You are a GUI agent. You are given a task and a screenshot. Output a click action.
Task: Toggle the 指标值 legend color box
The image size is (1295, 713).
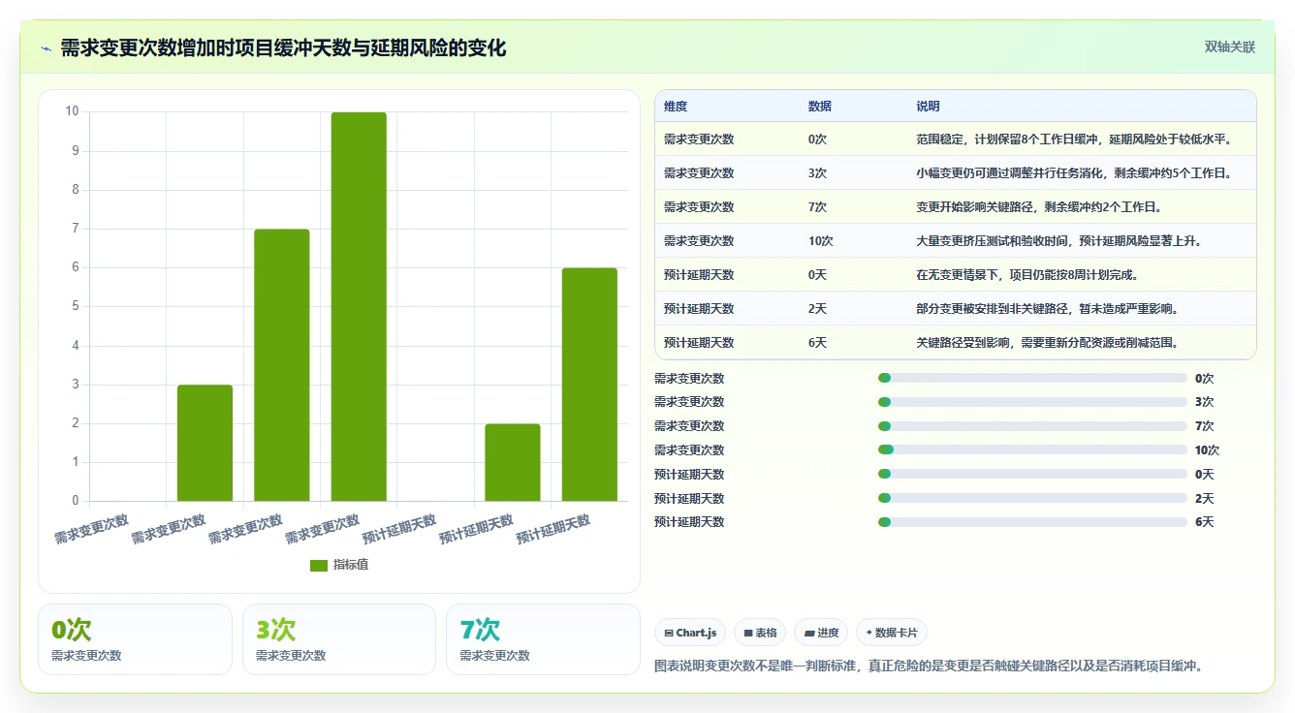[x=319, y=566]
